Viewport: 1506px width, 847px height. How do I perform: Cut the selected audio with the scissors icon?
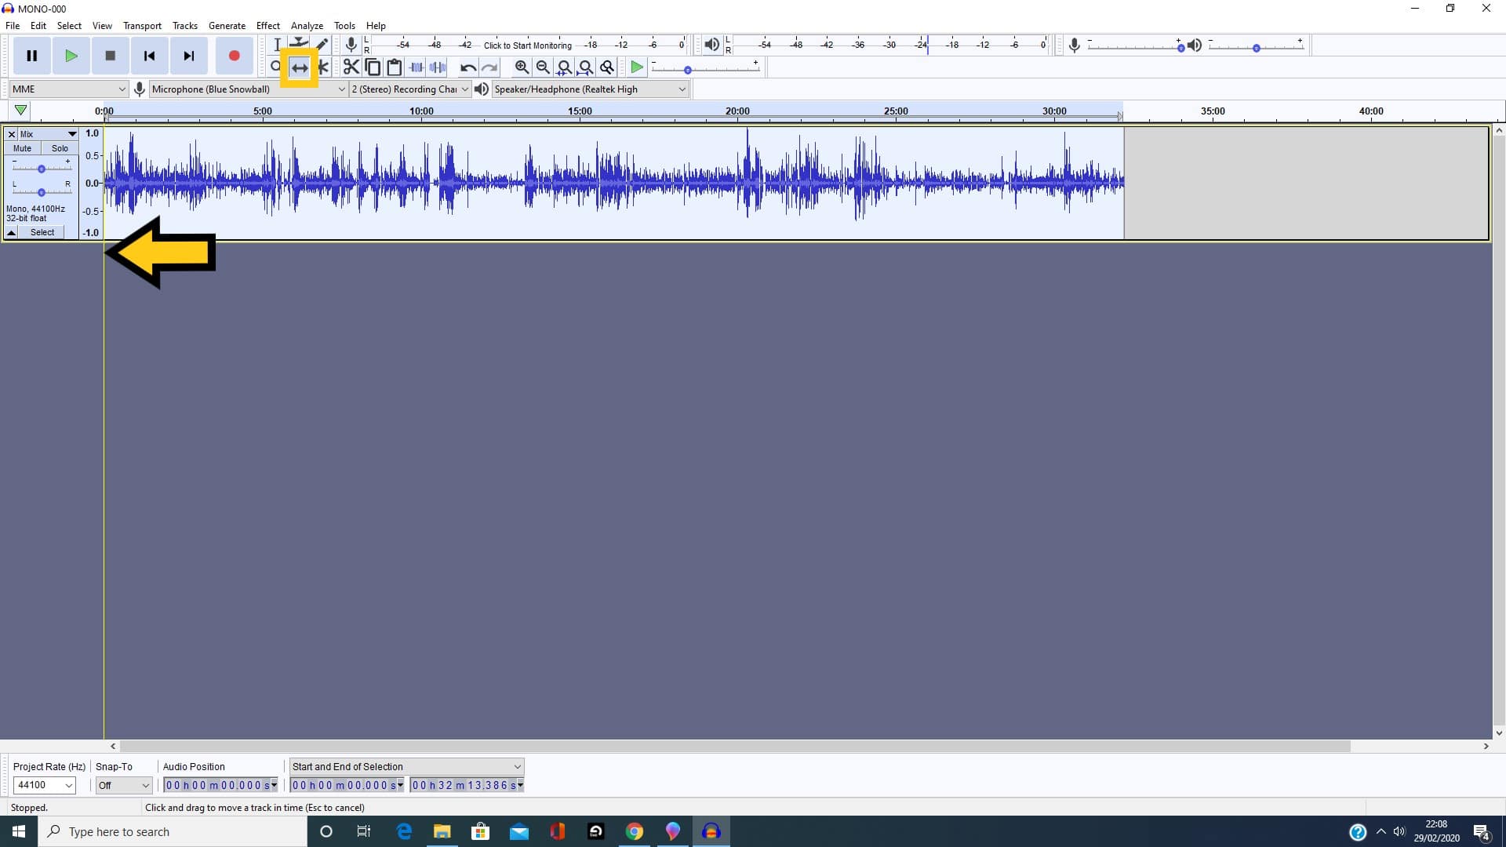coord(351,67)
